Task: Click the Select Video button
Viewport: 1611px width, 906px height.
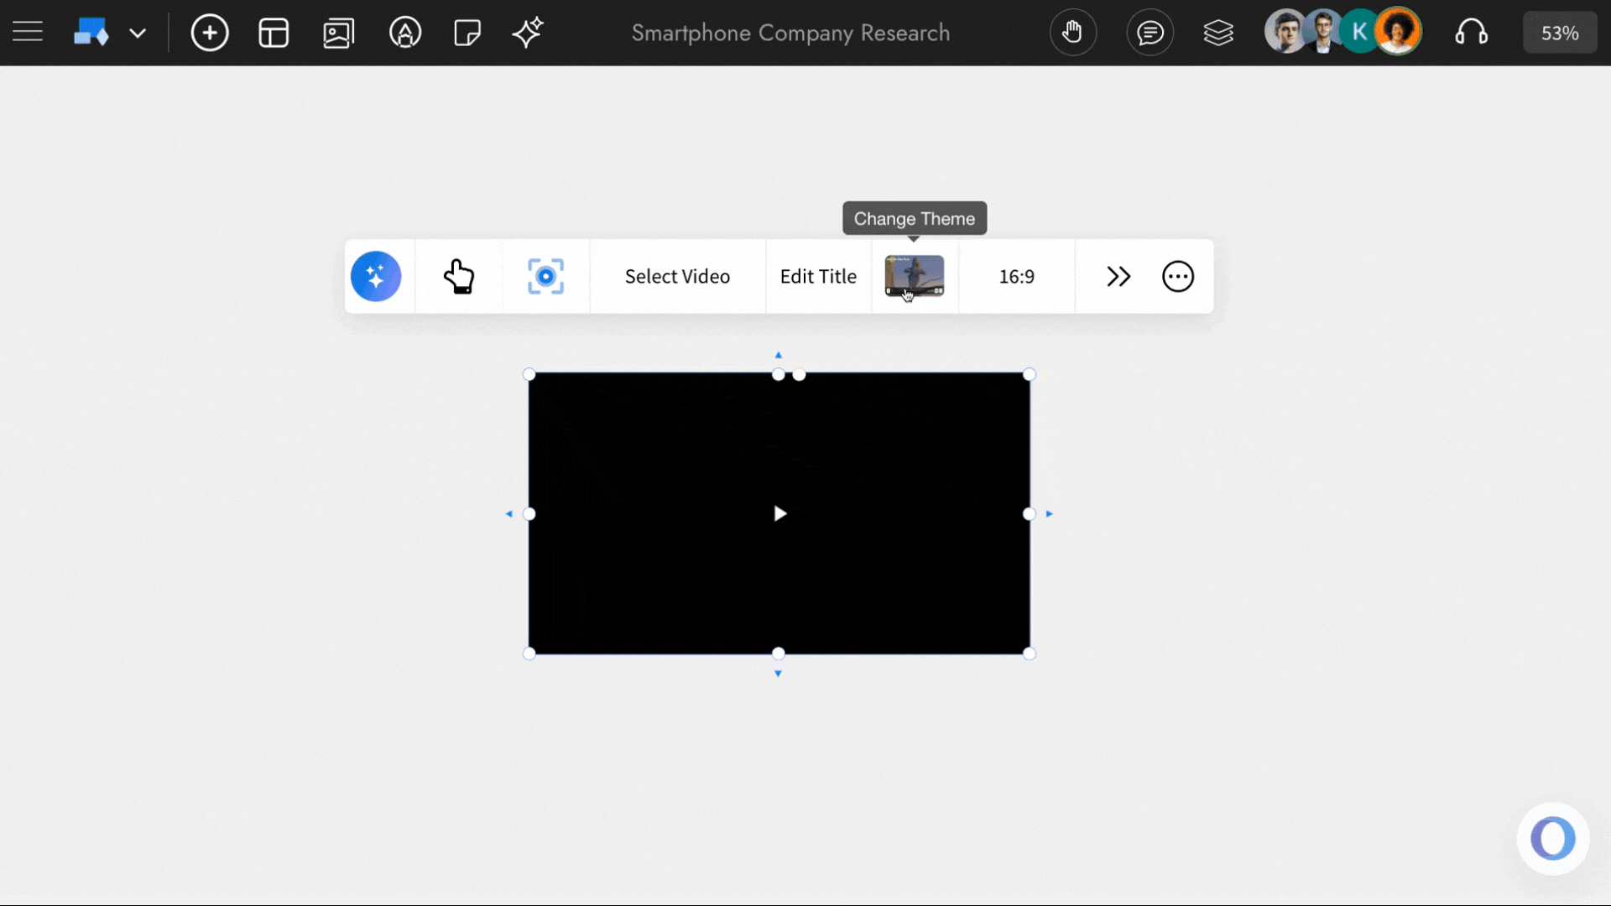Action: click(x=676, y=276)
